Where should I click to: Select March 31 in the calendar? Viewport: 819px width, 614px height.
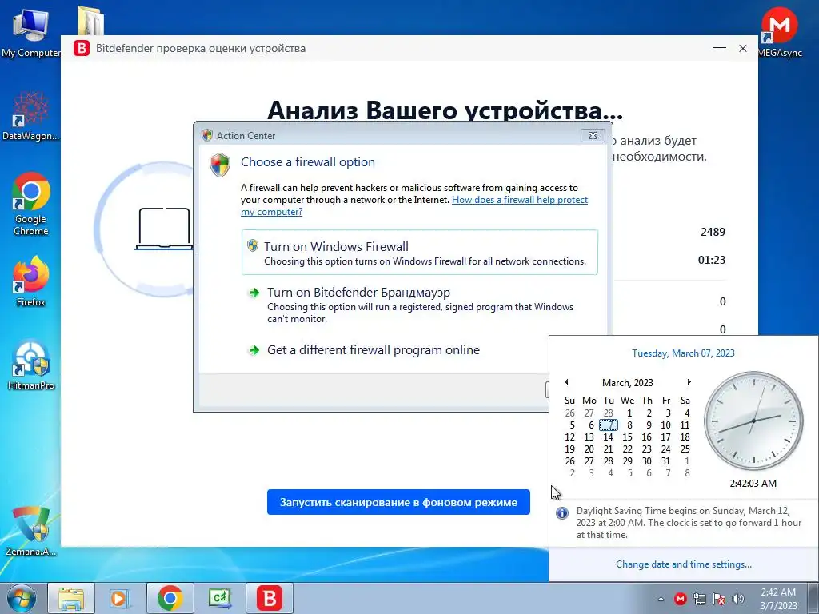pos(665,461)
